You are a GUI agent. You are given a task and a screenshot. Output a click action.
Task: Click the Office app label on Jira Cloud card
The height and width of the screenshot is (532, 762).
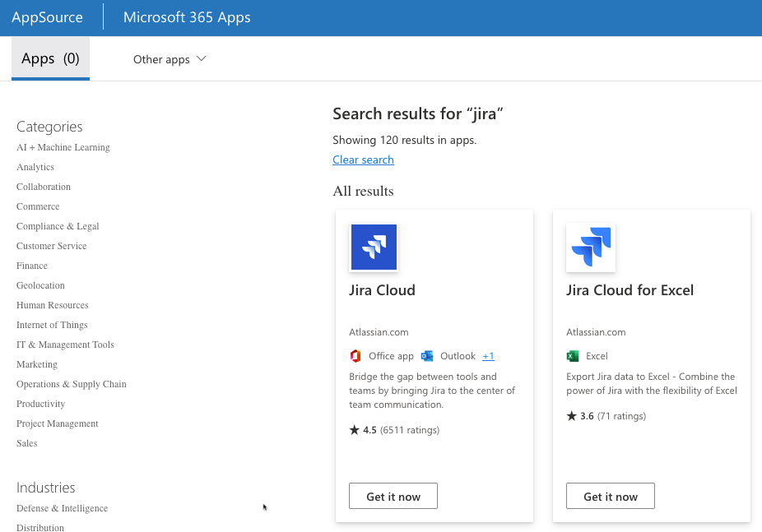391,356
